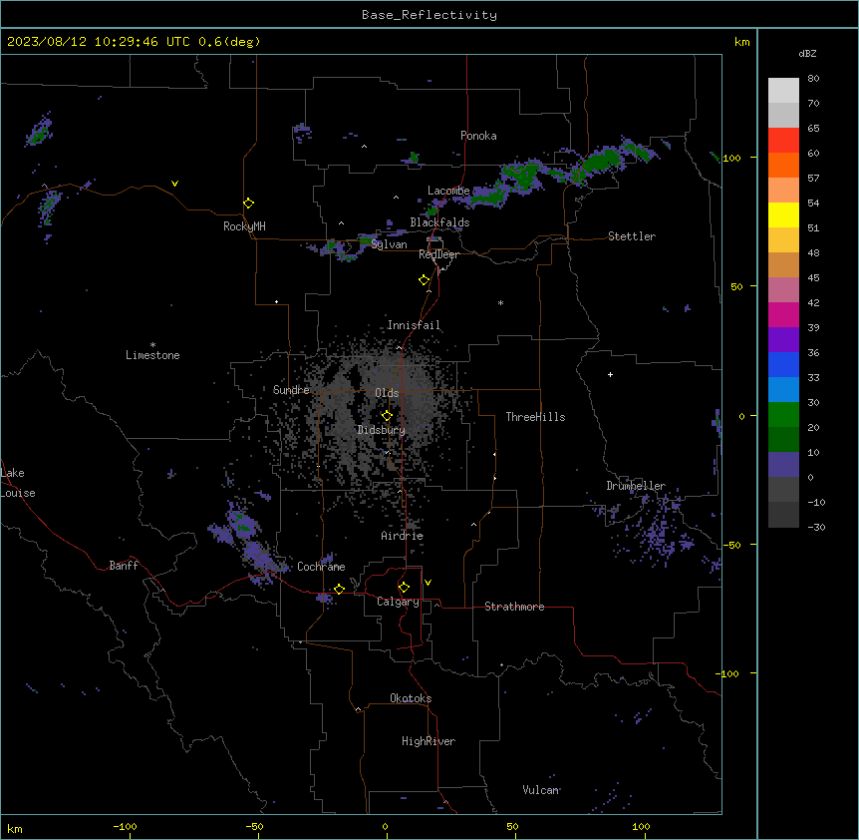Screen dimensions: 859x840
Task: Click the asterisk marker above Limestone label
Action: pos(152,345)
